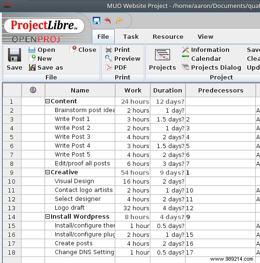The width and height of the screenshot is (260, 263).
Task: Click row number 1 header
Action: pos(12,101)
